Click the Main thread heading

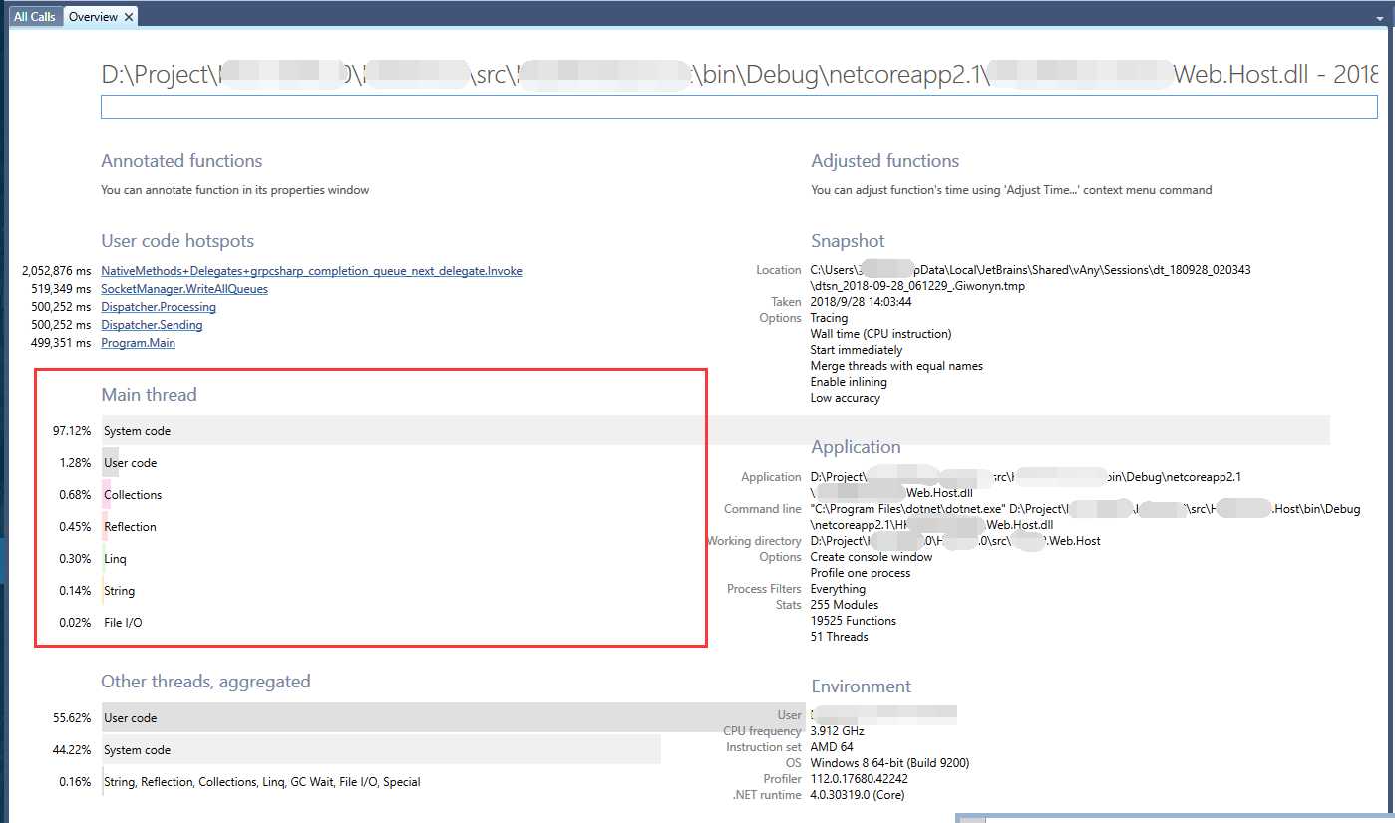point(149,395)
